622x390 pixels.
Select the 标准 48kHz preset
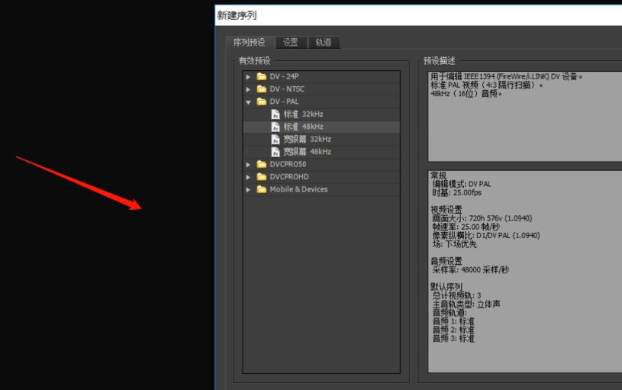304,127
